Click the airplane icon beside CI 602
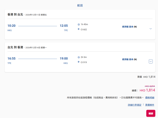The width and height of the screenshot is (158, 118). coord(78,29)
